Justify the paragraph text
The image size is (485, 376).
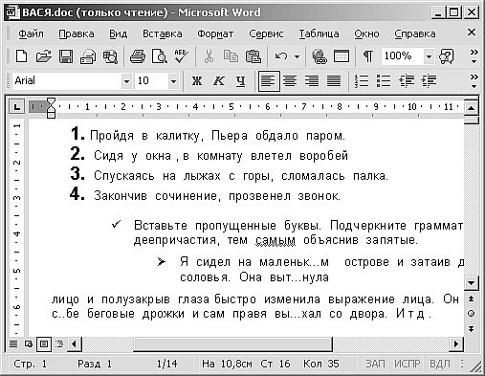click(x=334, y=81)
